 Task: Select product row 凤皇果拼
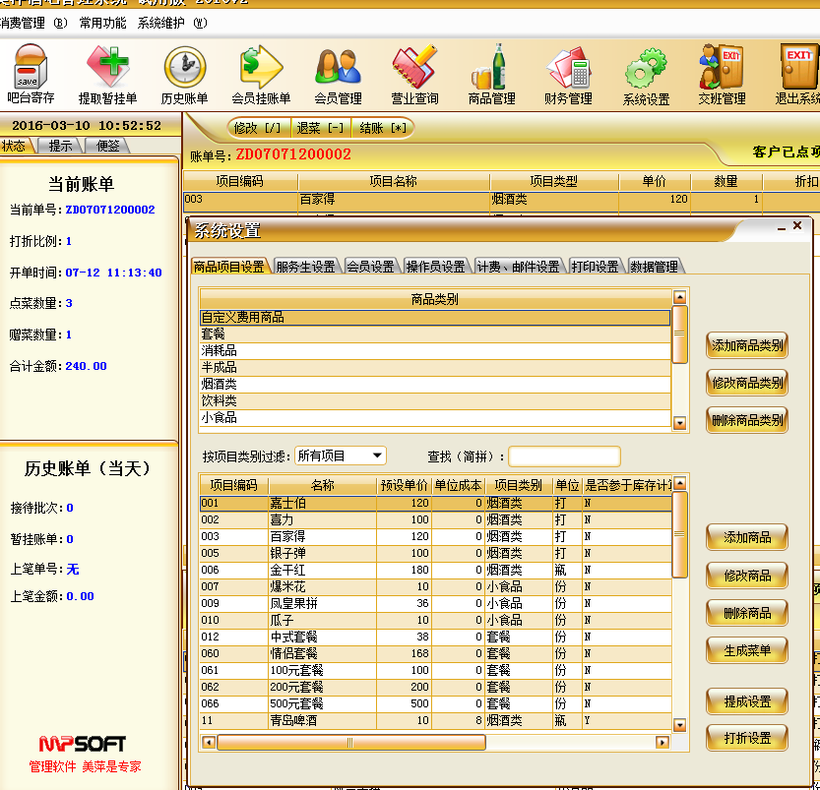pyautogui.click(x=435, y=603)
